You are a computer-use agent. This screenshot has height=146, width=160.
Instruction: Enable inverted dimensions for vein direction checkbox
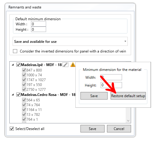point(15,51)
